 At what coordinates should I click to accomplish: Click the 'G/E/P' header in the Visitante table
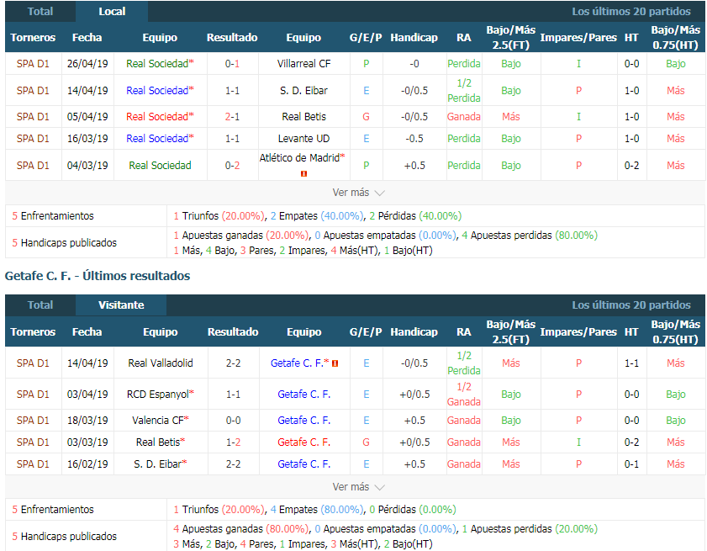tap(366, 332)
